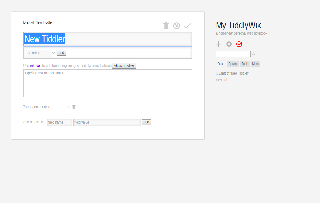Expand the tag name dropdown arrow

click(x=53, y=53)
